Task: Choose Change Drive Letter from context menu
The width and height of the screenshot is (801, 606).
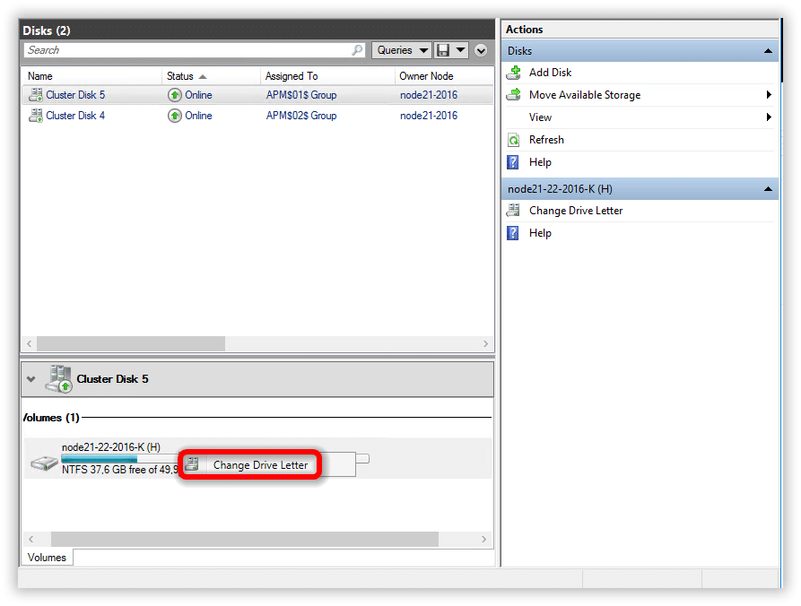Action: [x=260, y=465]
